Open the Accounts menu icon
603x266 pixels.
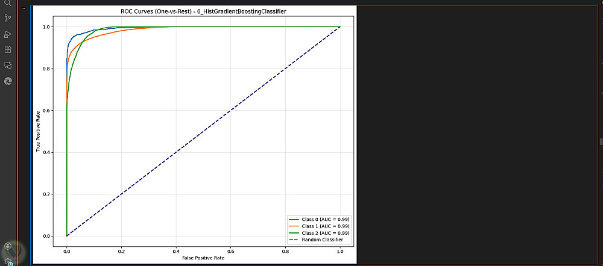(8, 246)
